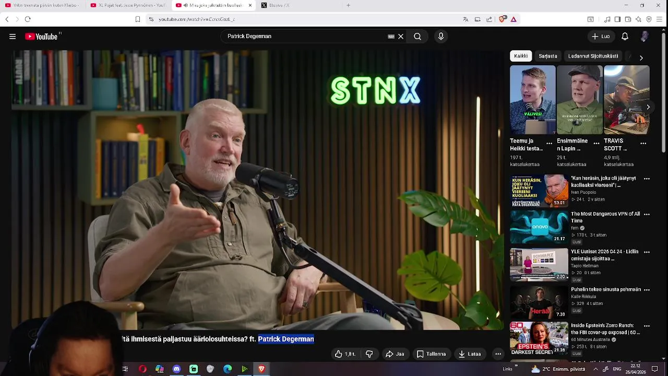The width and height of the screenshot is (668, 376).
Task: Open Discord from the taskbar
Action: click(176, 369)
